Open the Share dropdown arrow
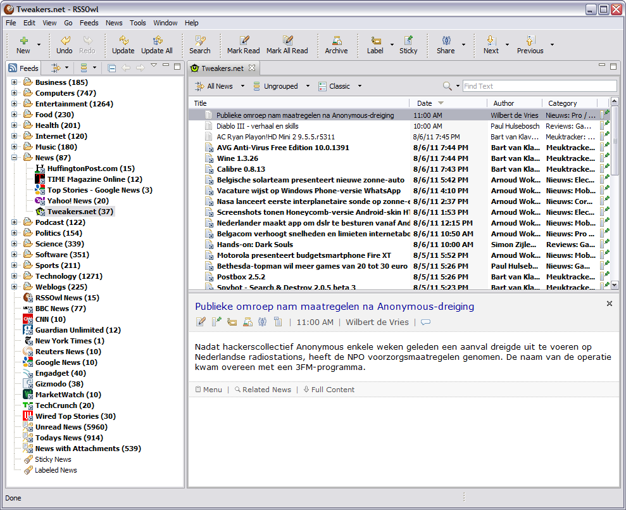This screenshot has height=510, width=626. (463, 44)
